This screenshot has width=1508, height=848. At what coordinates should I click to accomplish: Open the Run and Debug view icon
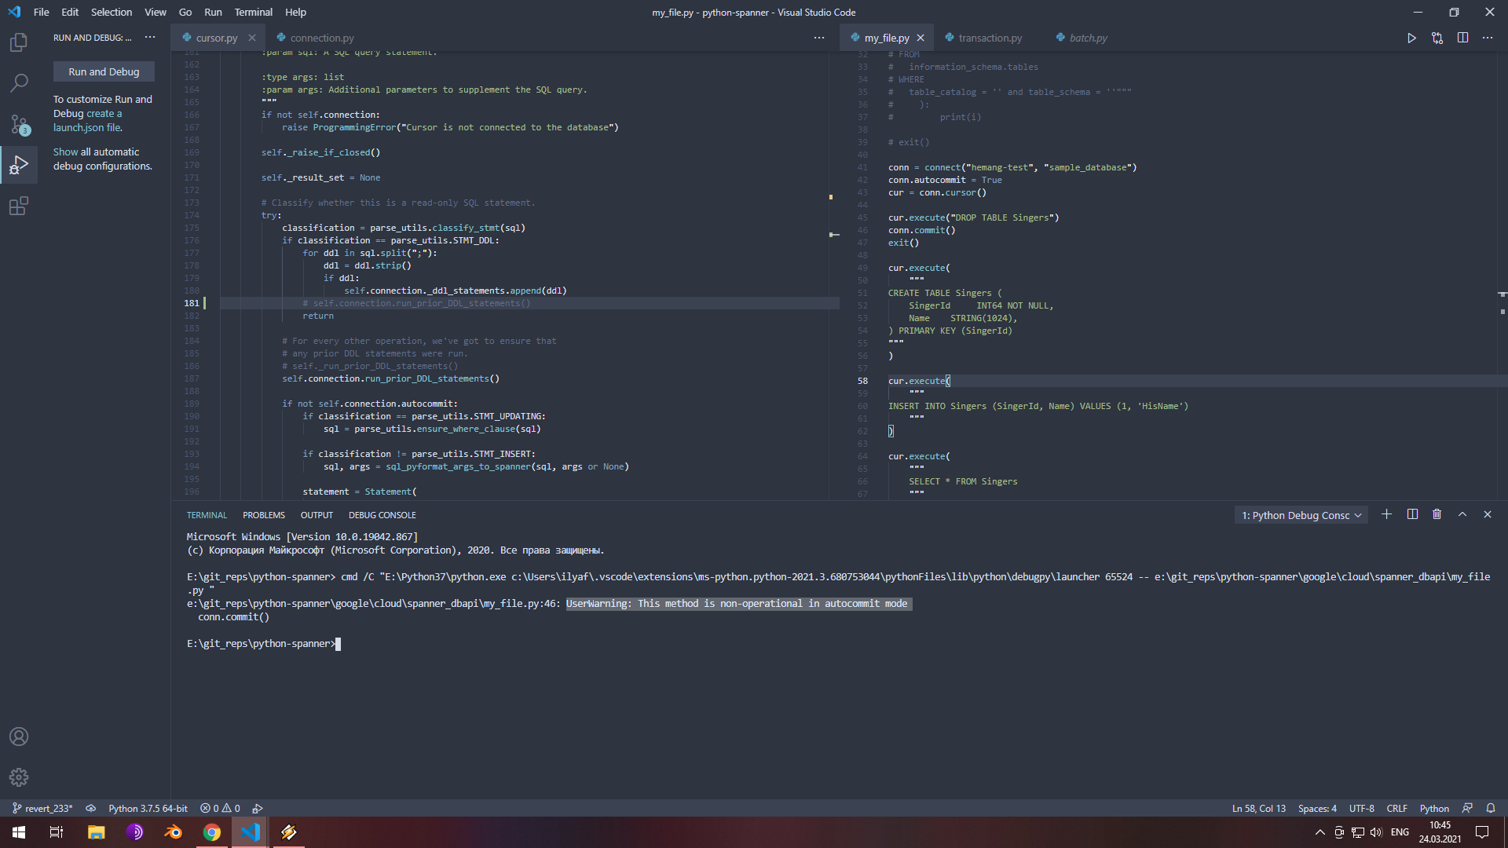[x=19, y=165]
